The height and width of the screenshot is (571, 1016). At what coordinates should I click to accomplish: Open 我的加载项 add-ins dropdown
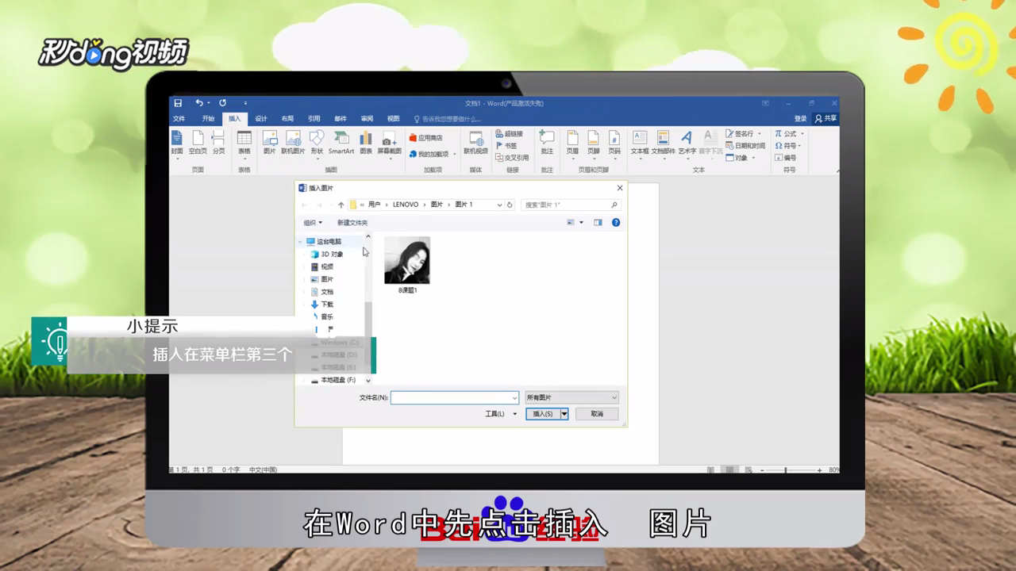pos(433,154)
